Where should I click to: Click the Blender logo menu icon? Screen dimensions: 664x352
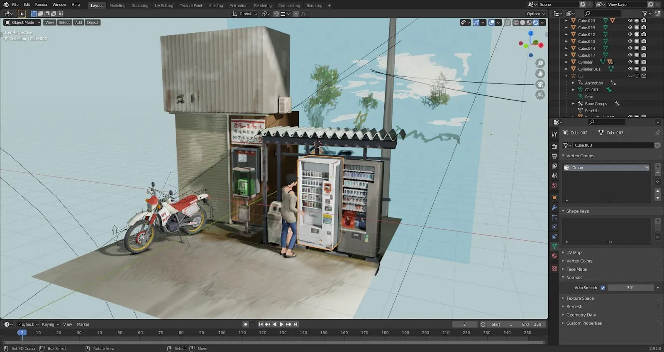tap(6, 5)
